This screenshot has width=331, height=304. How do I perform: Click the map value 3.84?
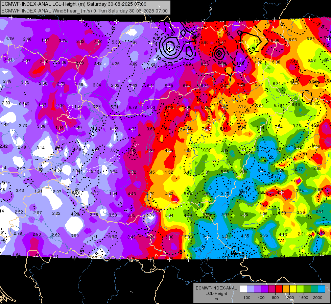[x=300, y=191]
